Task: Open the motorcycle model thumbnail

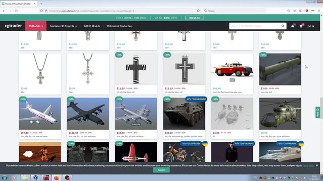Action: point(184,152)
